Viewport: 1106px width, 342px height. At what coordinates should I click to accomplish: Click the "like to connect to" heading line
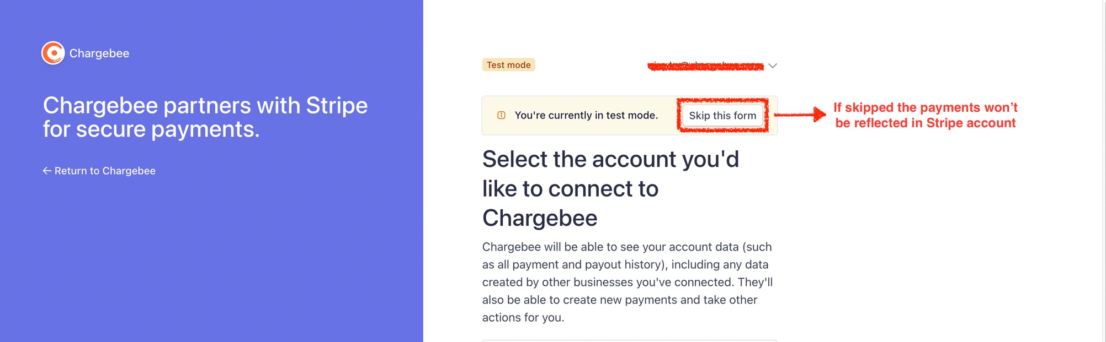point(570,189)
